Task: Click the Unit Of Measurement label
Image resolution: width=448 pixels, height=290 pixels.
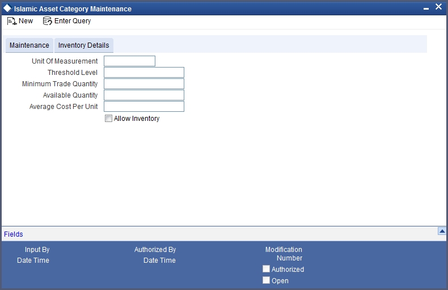Action: (x=65, y=61)
